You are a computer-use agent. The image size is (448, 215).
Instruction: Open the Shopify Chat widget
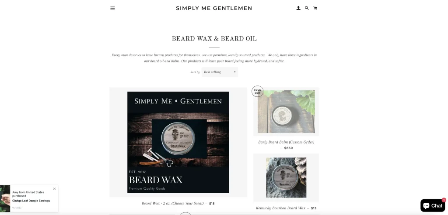tap(433, 205)
